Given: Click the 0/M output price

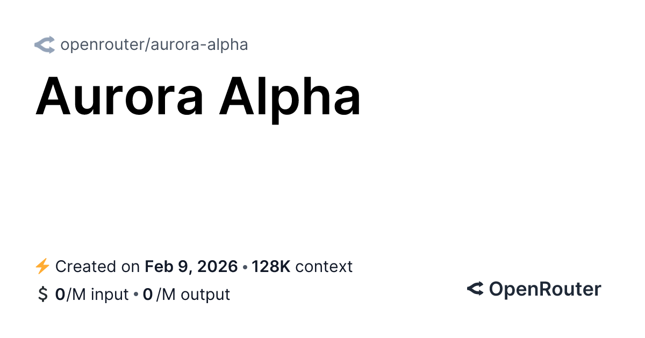Looking at the screenshot, I should click(187, 295).
